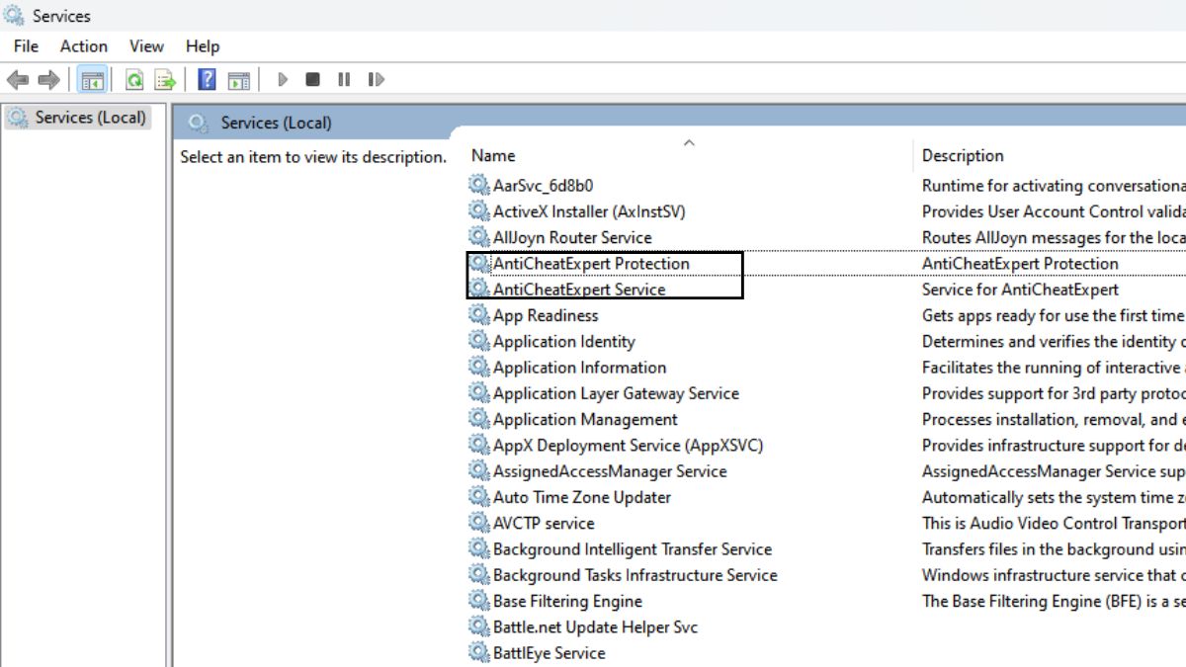Click the Back arrow in toolbar
This screenshot has width=1186, height=667.
pos(18,80)
